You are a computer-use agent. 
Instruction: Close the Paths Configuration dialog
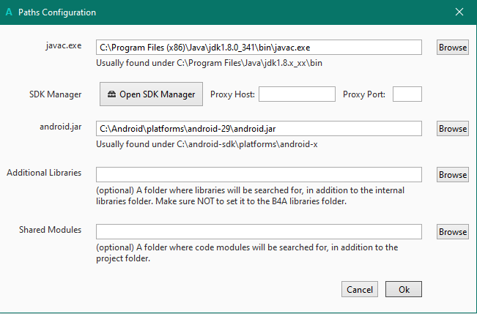point(459,12)
